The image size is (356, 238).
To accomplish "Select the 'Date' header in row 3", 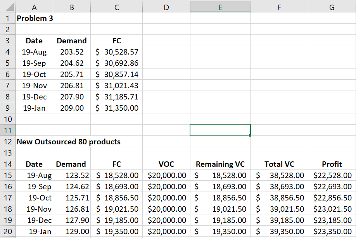I will 34,41.
